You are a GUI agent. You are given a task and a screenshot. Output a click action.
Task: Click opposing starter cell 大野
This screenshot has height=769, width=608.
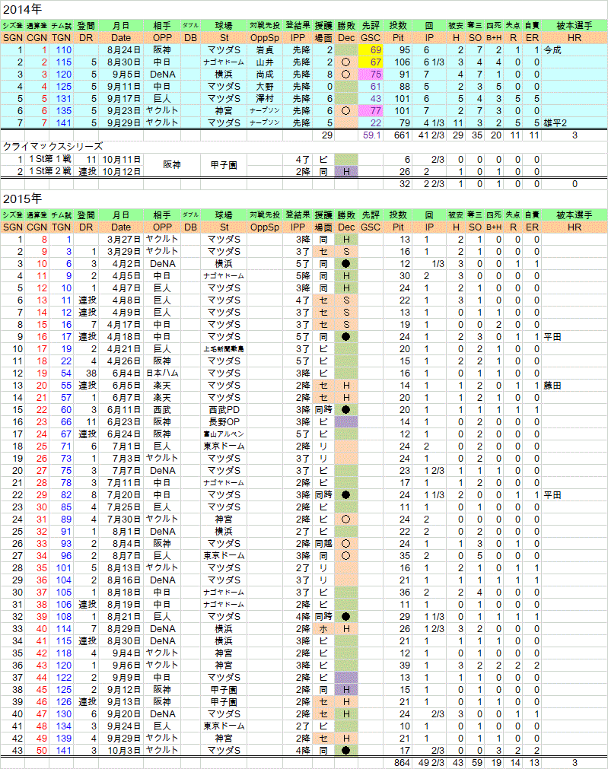[265, 87]
